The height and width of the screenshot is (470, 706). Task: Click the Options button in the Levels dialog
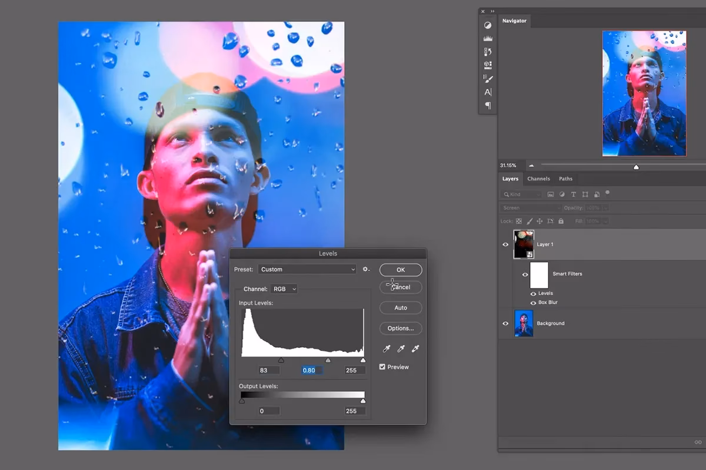coord(400,328)
